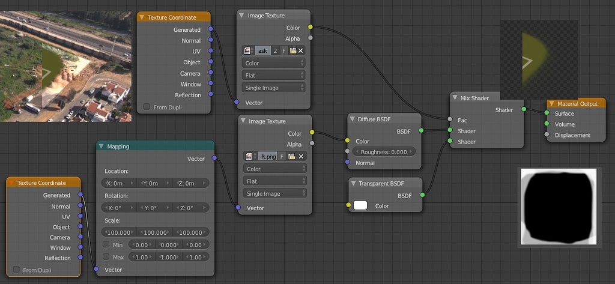Click the transparent checkered render preview thumbnail
This screenshot has height=284, width=615.
[x=539, y=59]
